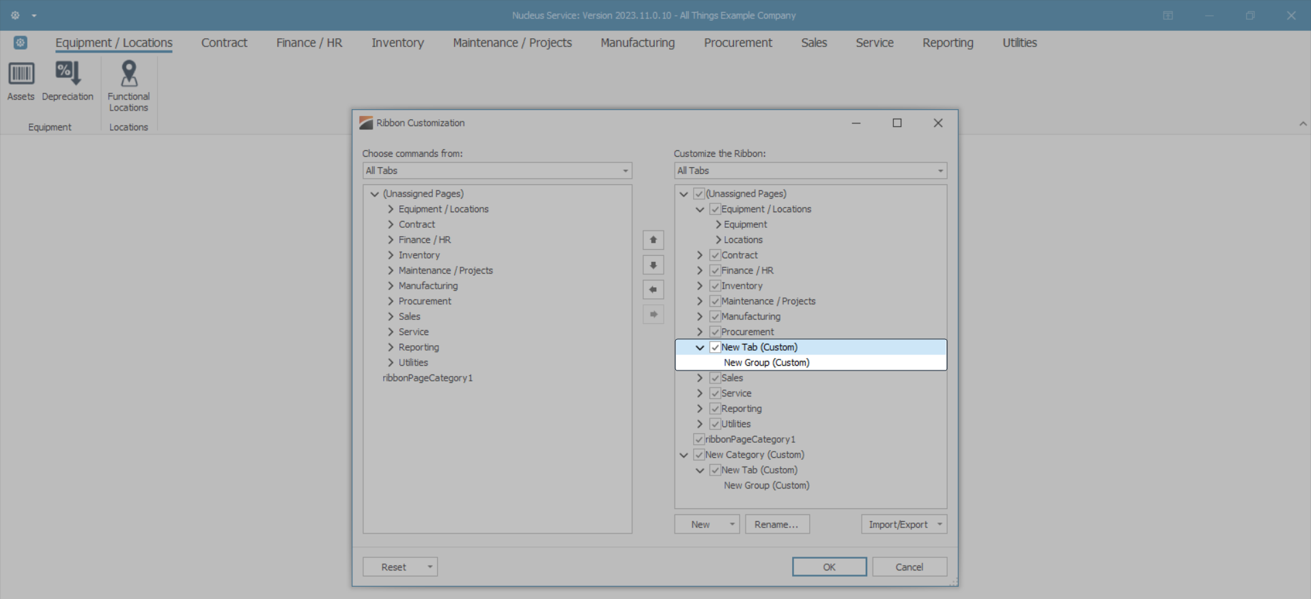This screenshot has height=599, width=1311.
Task: Move selected item down with arrow button
Action: coord(653,265)
